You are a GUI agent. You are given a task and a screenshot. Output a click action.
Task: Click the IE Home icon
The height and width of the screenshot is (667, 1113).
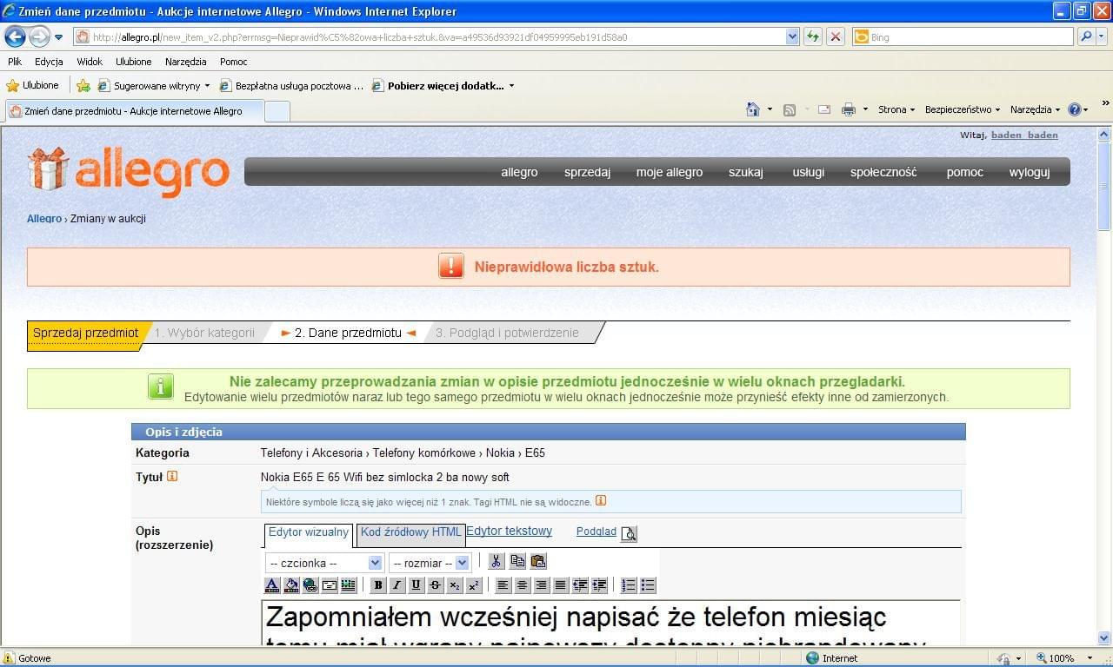coord(753,109)
